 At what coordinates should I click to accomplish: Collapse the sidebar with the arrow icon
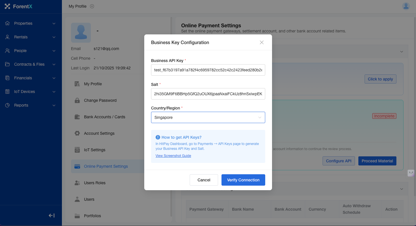tap(52, 215)
